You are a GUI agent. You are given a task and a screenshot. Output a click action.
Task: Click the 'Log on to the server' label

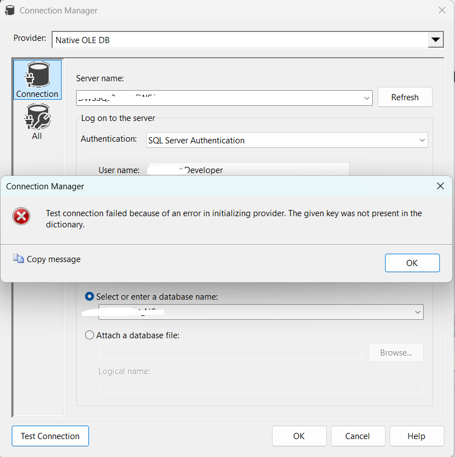point(118,118)
